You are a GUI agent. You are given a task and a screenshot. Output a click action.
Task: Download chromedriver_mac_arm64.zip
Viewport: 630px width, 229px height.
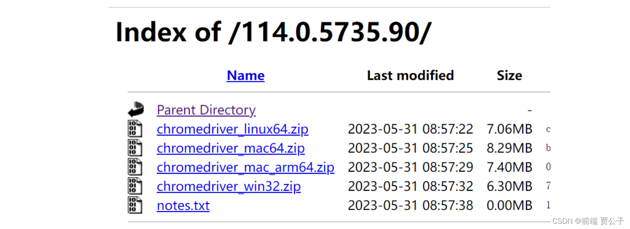[x=246, y=167]
